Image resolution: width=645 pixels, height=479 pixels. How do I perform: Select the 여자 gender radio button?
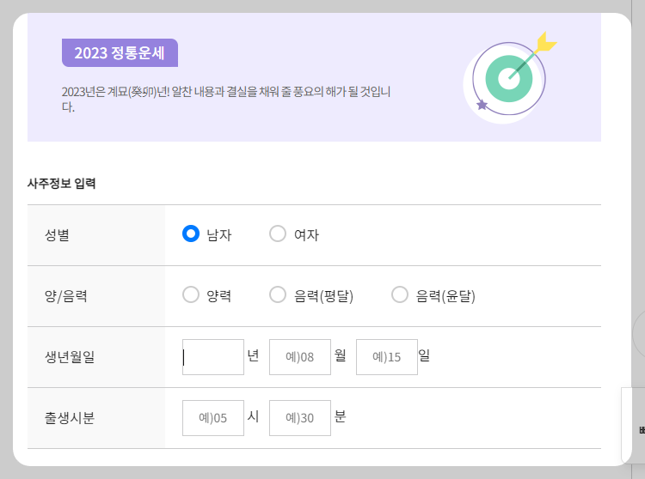(278, 233)
